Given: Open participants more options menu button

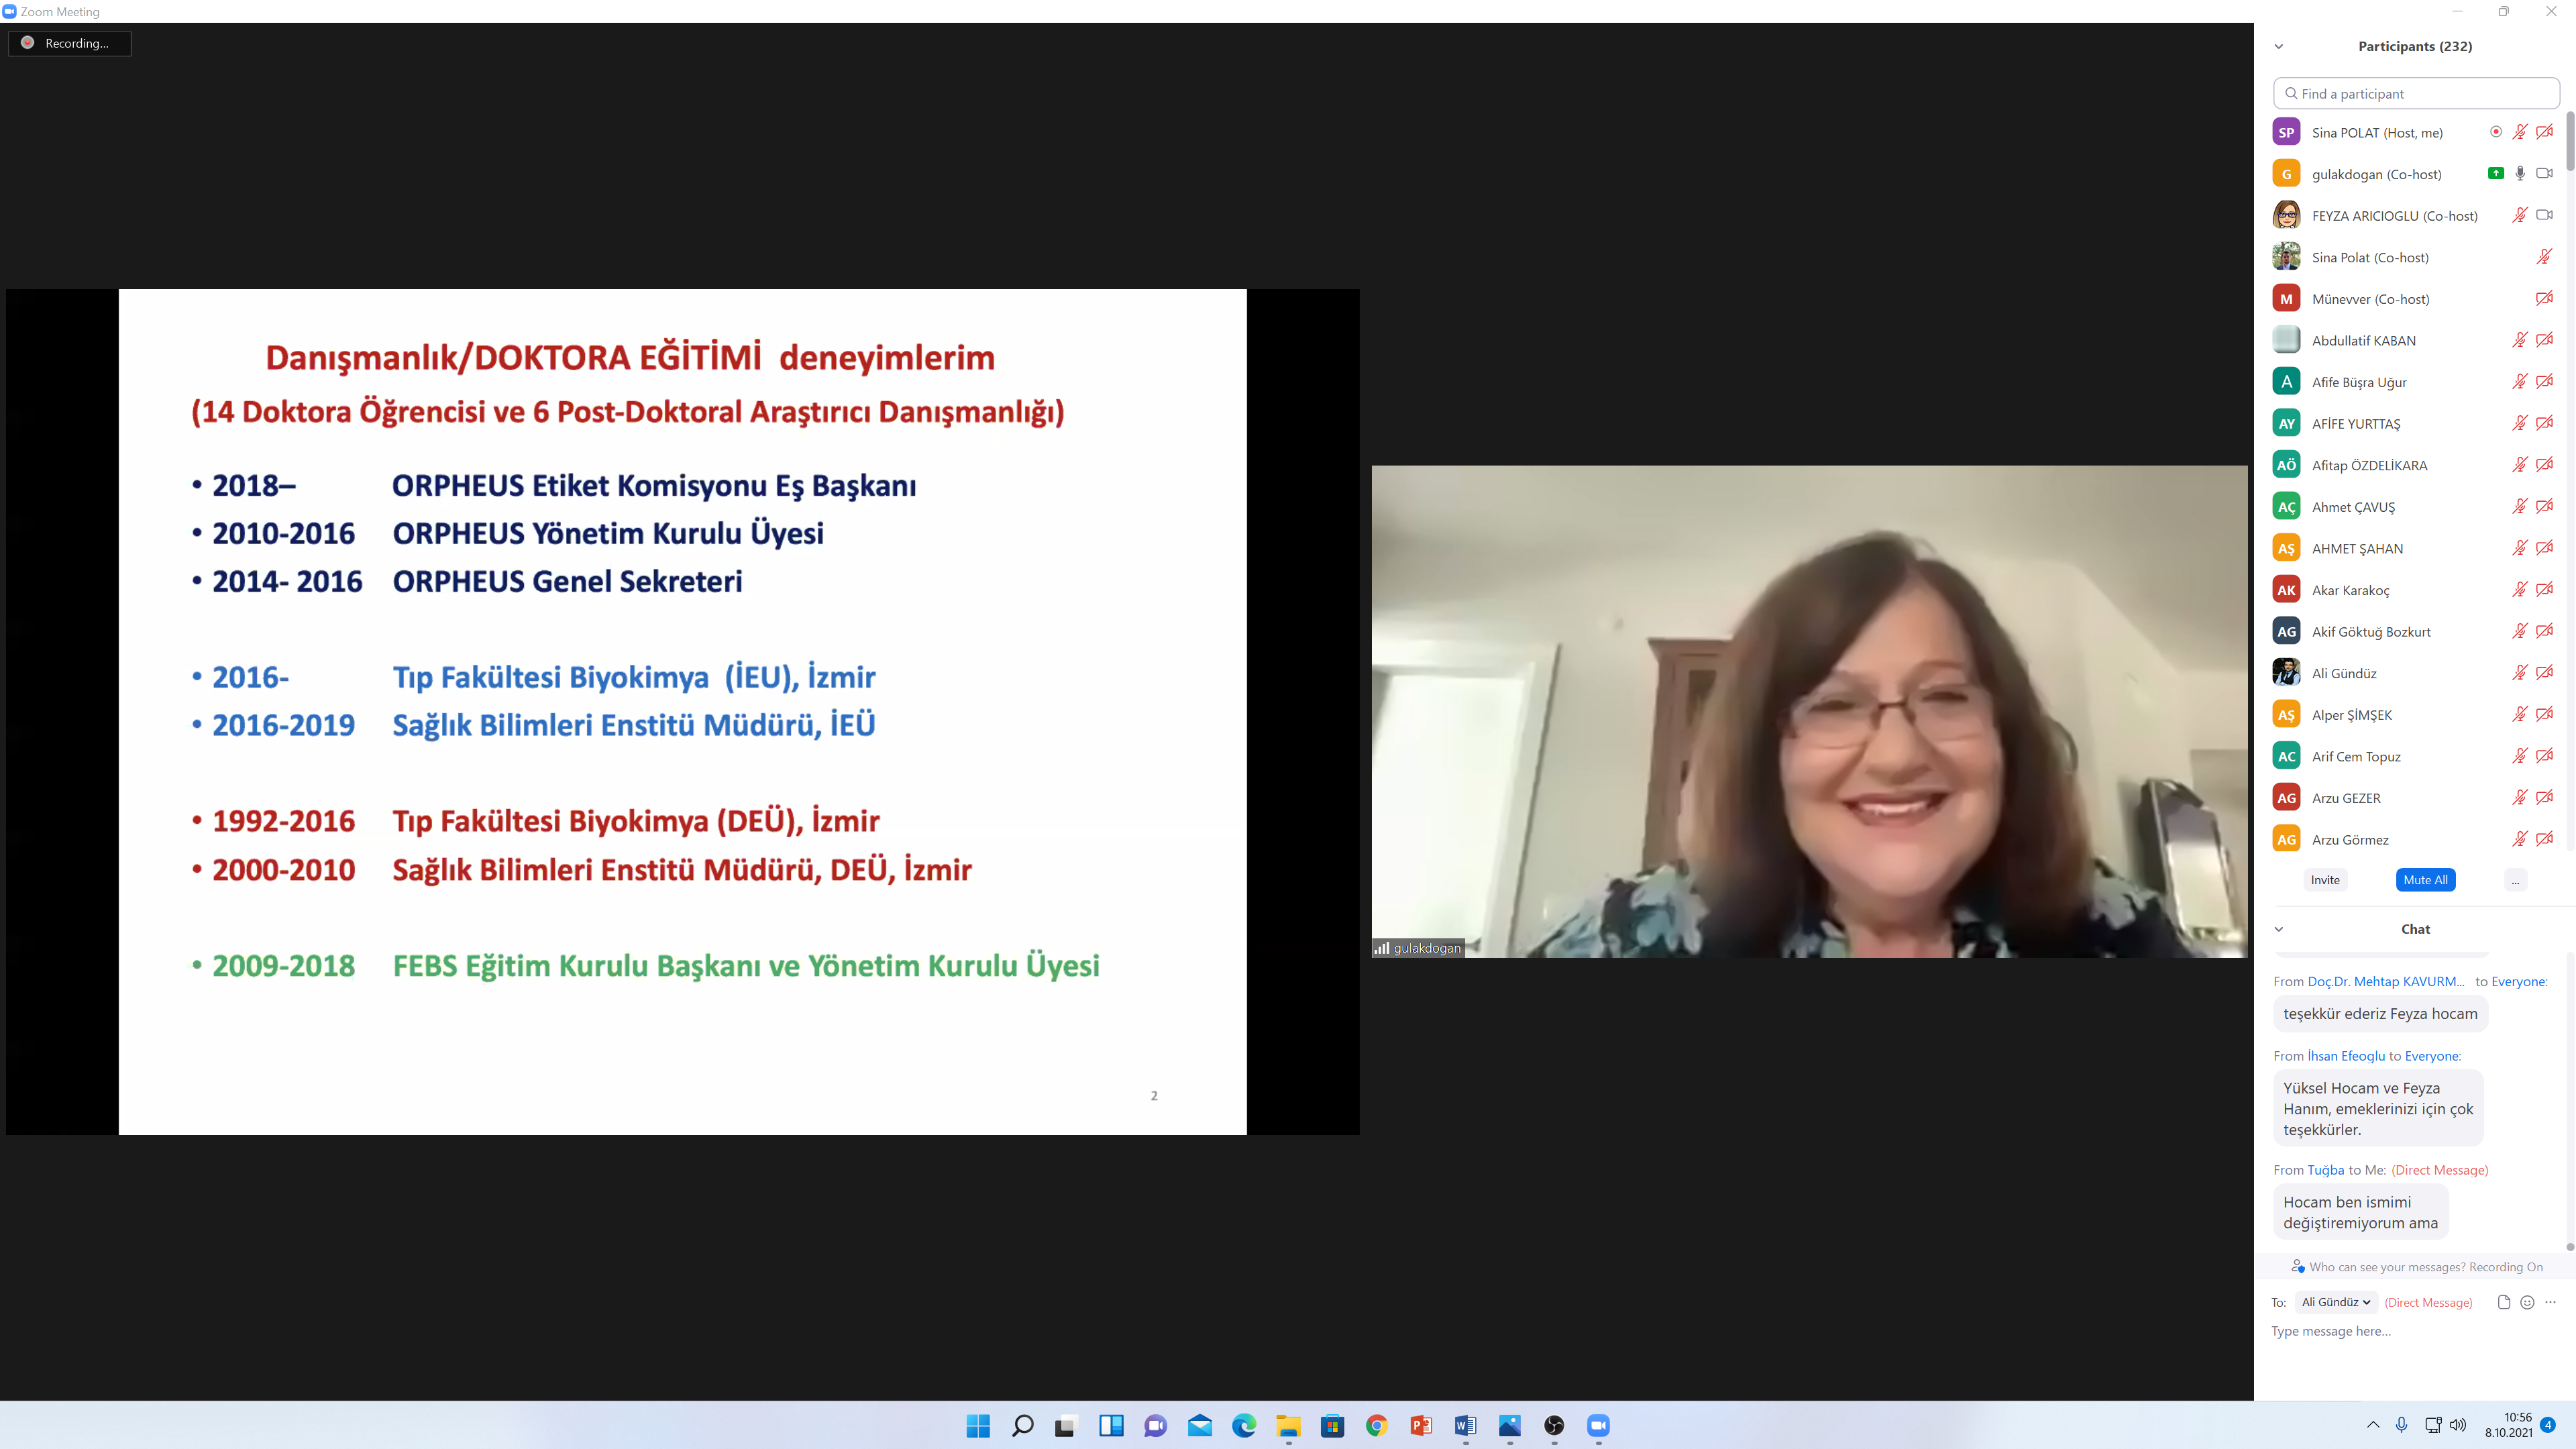Looking at the screenshot, I should 2515,880.
